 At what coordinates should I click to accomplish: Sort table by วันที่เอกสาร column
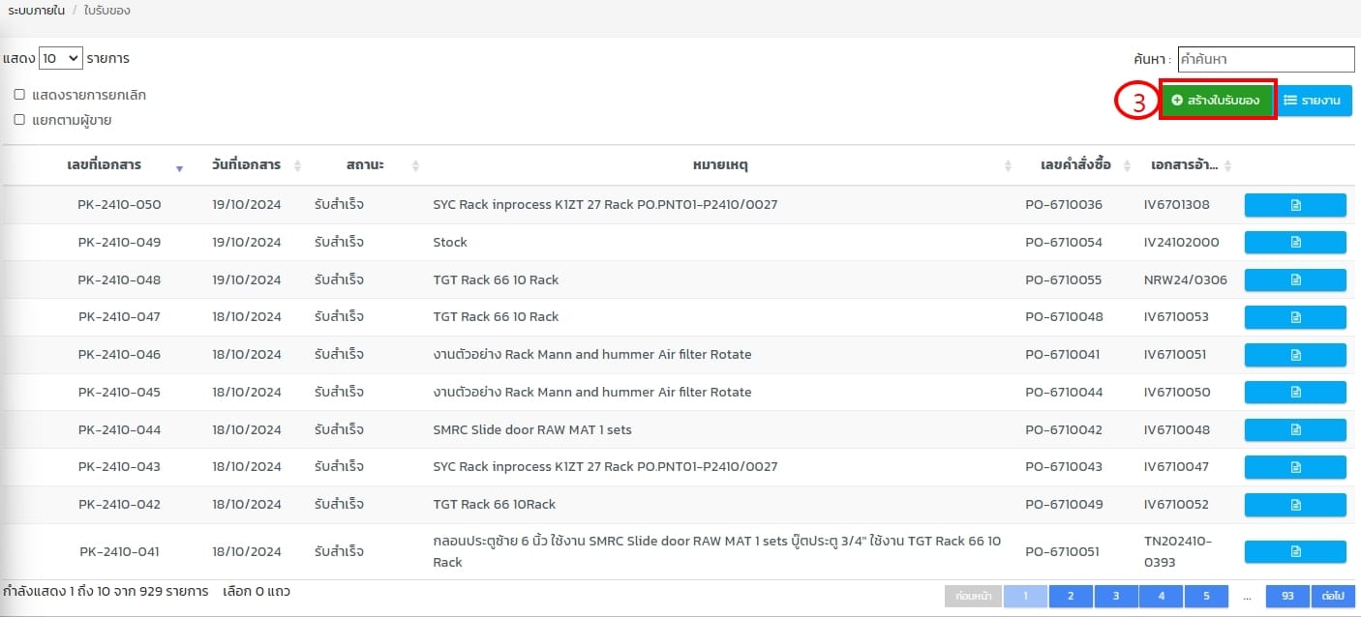coord(247,165)
